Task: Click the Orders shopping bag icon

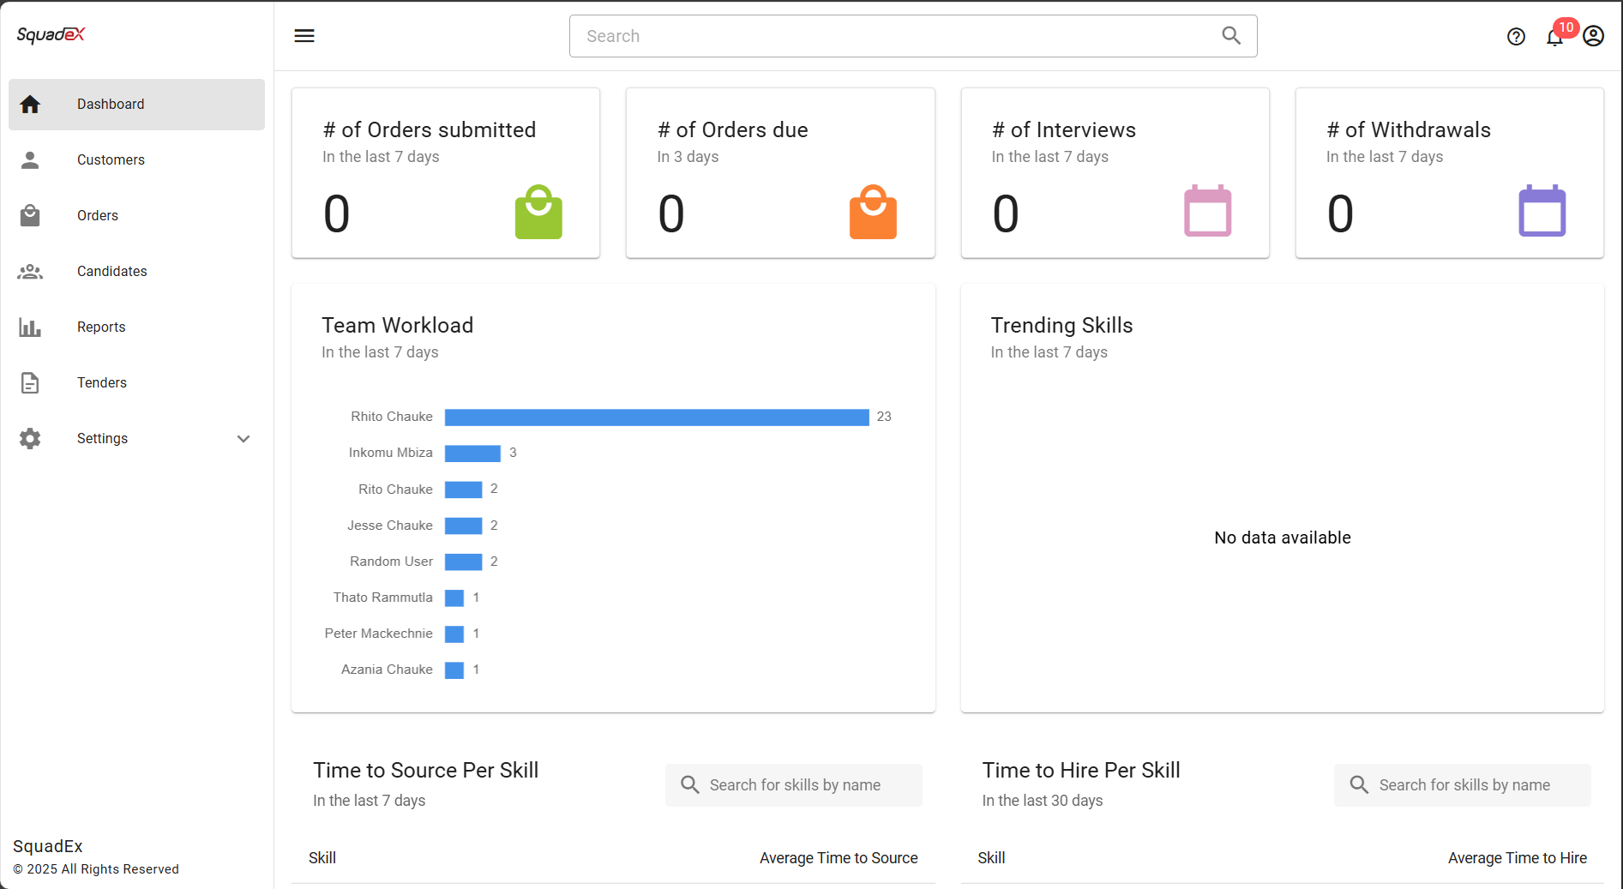Action: click(x=30, y=215)
